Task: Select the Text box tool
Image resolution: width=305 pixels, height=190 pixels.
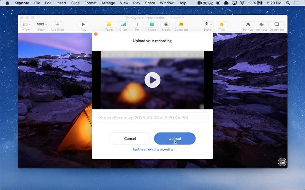Action: click(x=137, y=24)
